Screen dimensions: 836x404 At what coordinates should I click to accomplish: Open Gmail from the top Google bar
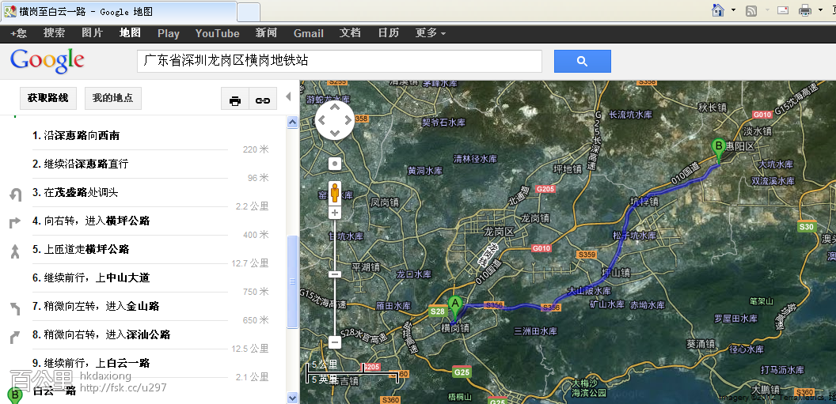[x=308, y=33]
